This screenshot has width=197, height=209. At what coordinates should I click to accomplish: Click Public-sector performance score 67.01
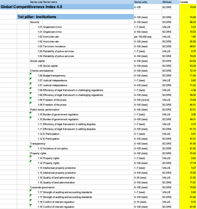[188, 110]
